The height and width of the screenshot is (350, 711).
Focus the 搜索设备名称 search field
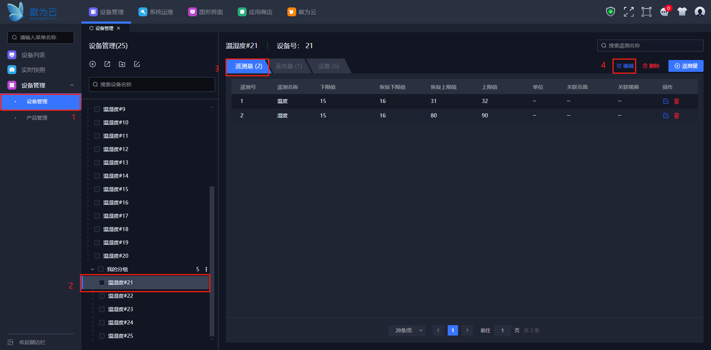(152, 84)
